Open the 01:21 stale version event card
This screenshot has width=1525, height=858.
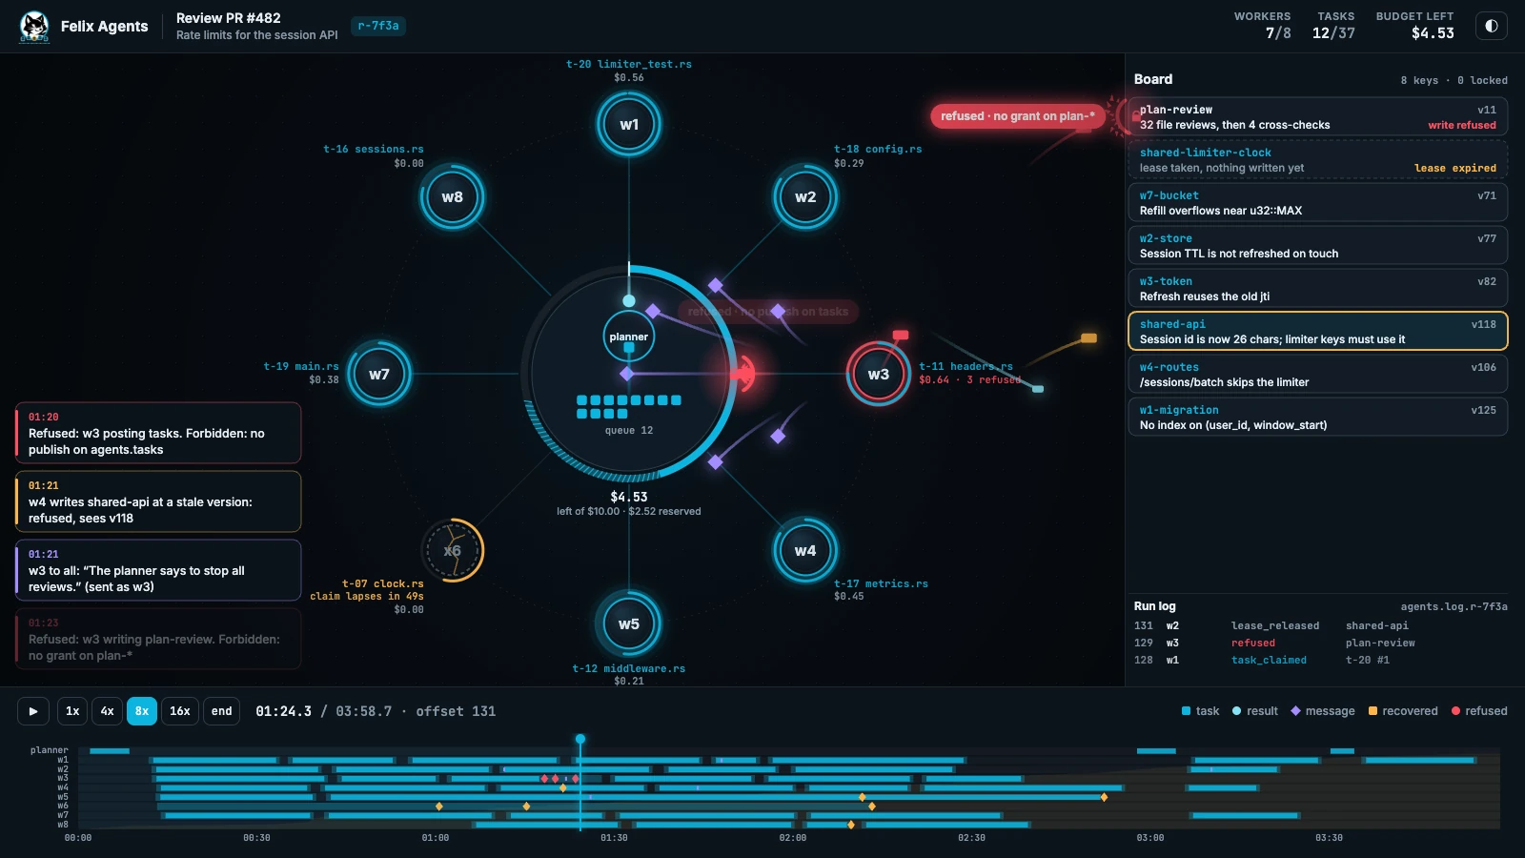point(158,501)
